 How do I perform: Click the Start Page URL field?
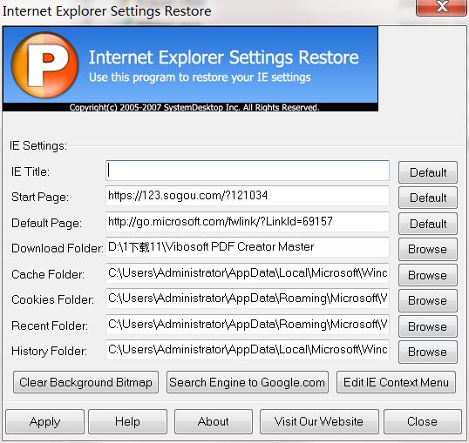[x=248, y=196]
